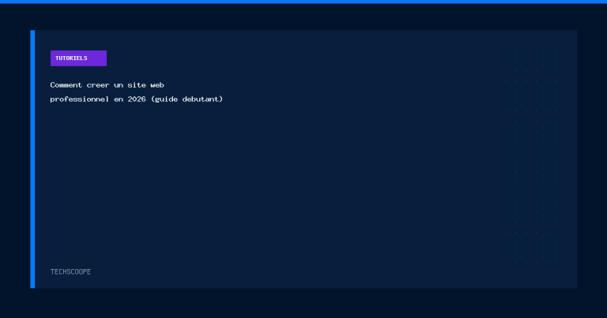This screenshot has width=607, height=318.
Task: Click the dark margin left of accent bar
Action: tap(15, 159)
